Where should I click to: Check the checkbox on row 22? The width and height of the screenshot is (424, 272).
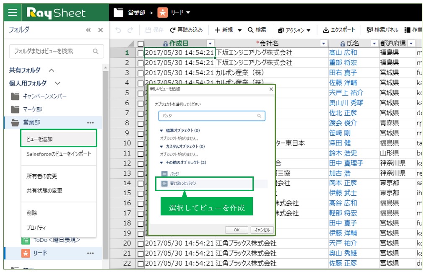click(140, 264)
